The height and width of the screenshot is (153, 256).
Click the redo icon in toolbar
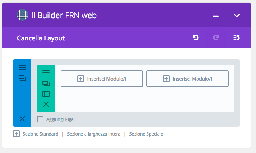point(216,38)
